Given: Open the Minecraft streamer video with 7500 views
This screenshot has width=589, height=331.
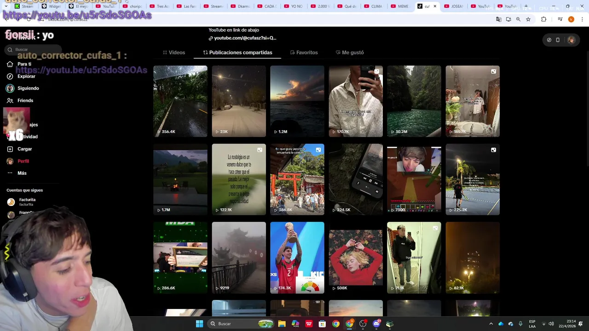Looking at the screenshot, I should click(x=414, y=179).
